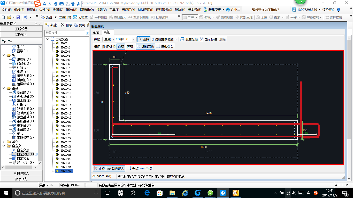
Task: Collapse the 板 folder in tree
Action: click(x=4, y=55)
